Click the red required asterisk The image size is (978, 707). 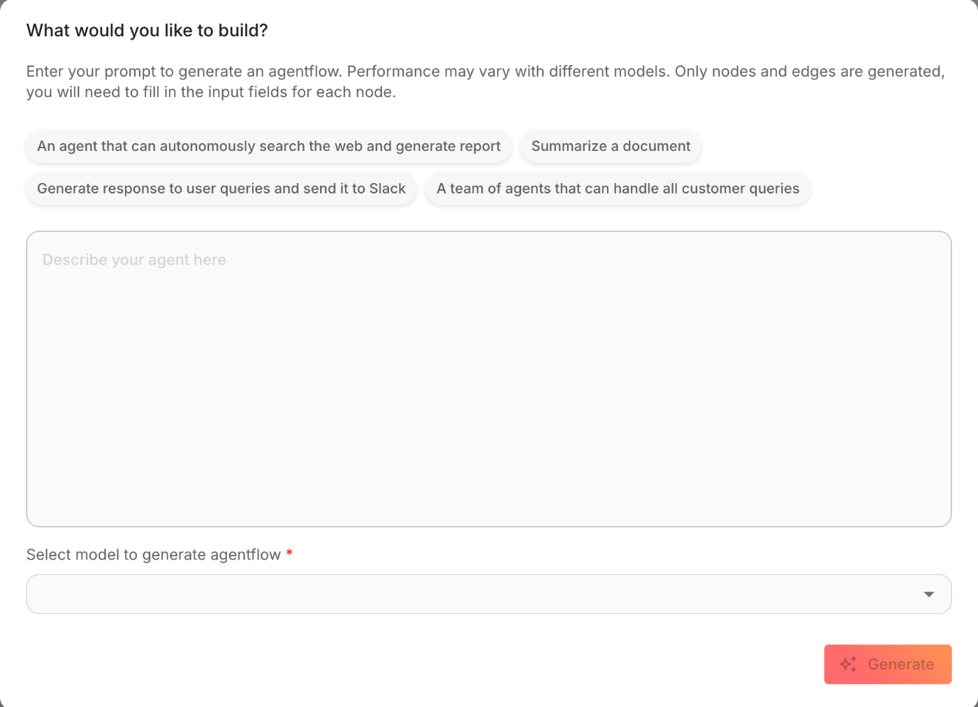(x=289, y=555)
